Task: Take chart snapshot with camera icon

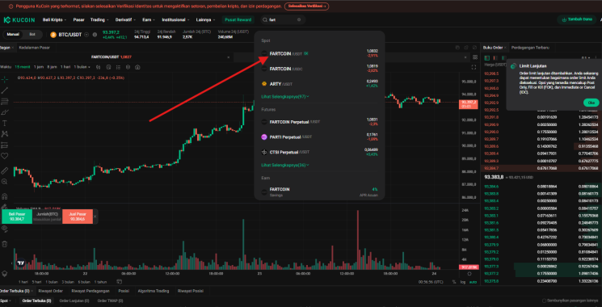Action: [x=137, y=67]
